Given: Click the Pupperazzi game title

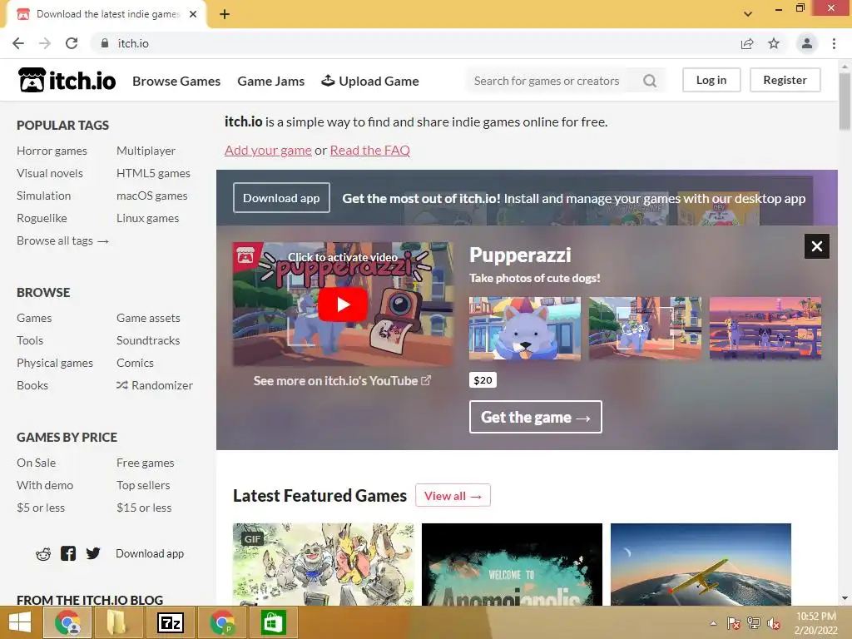Looking at the screenshot, I should click(x=520, y=255).
